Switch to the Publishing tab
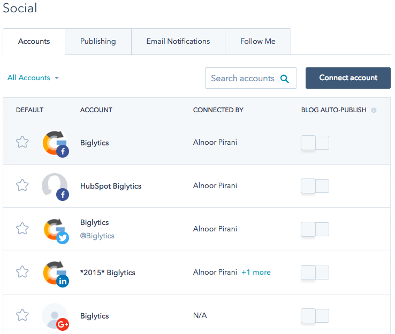The height and width of the screenshot is (334, 395). (98, 42)
